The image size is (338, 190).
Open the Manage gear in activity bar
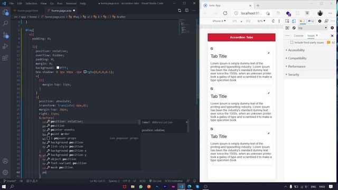(x=5, y=172)
